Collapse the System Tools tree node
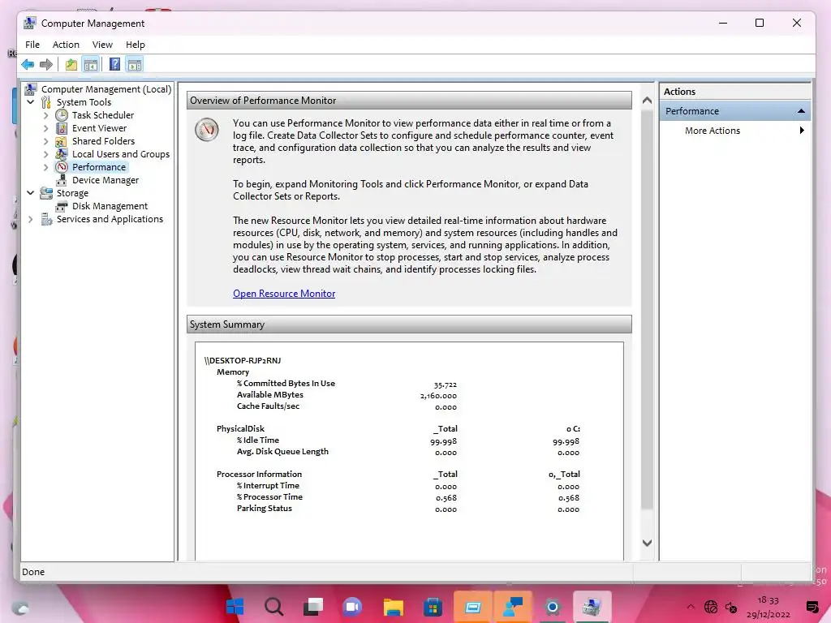 pyautogui.click(x=31, y=102)
